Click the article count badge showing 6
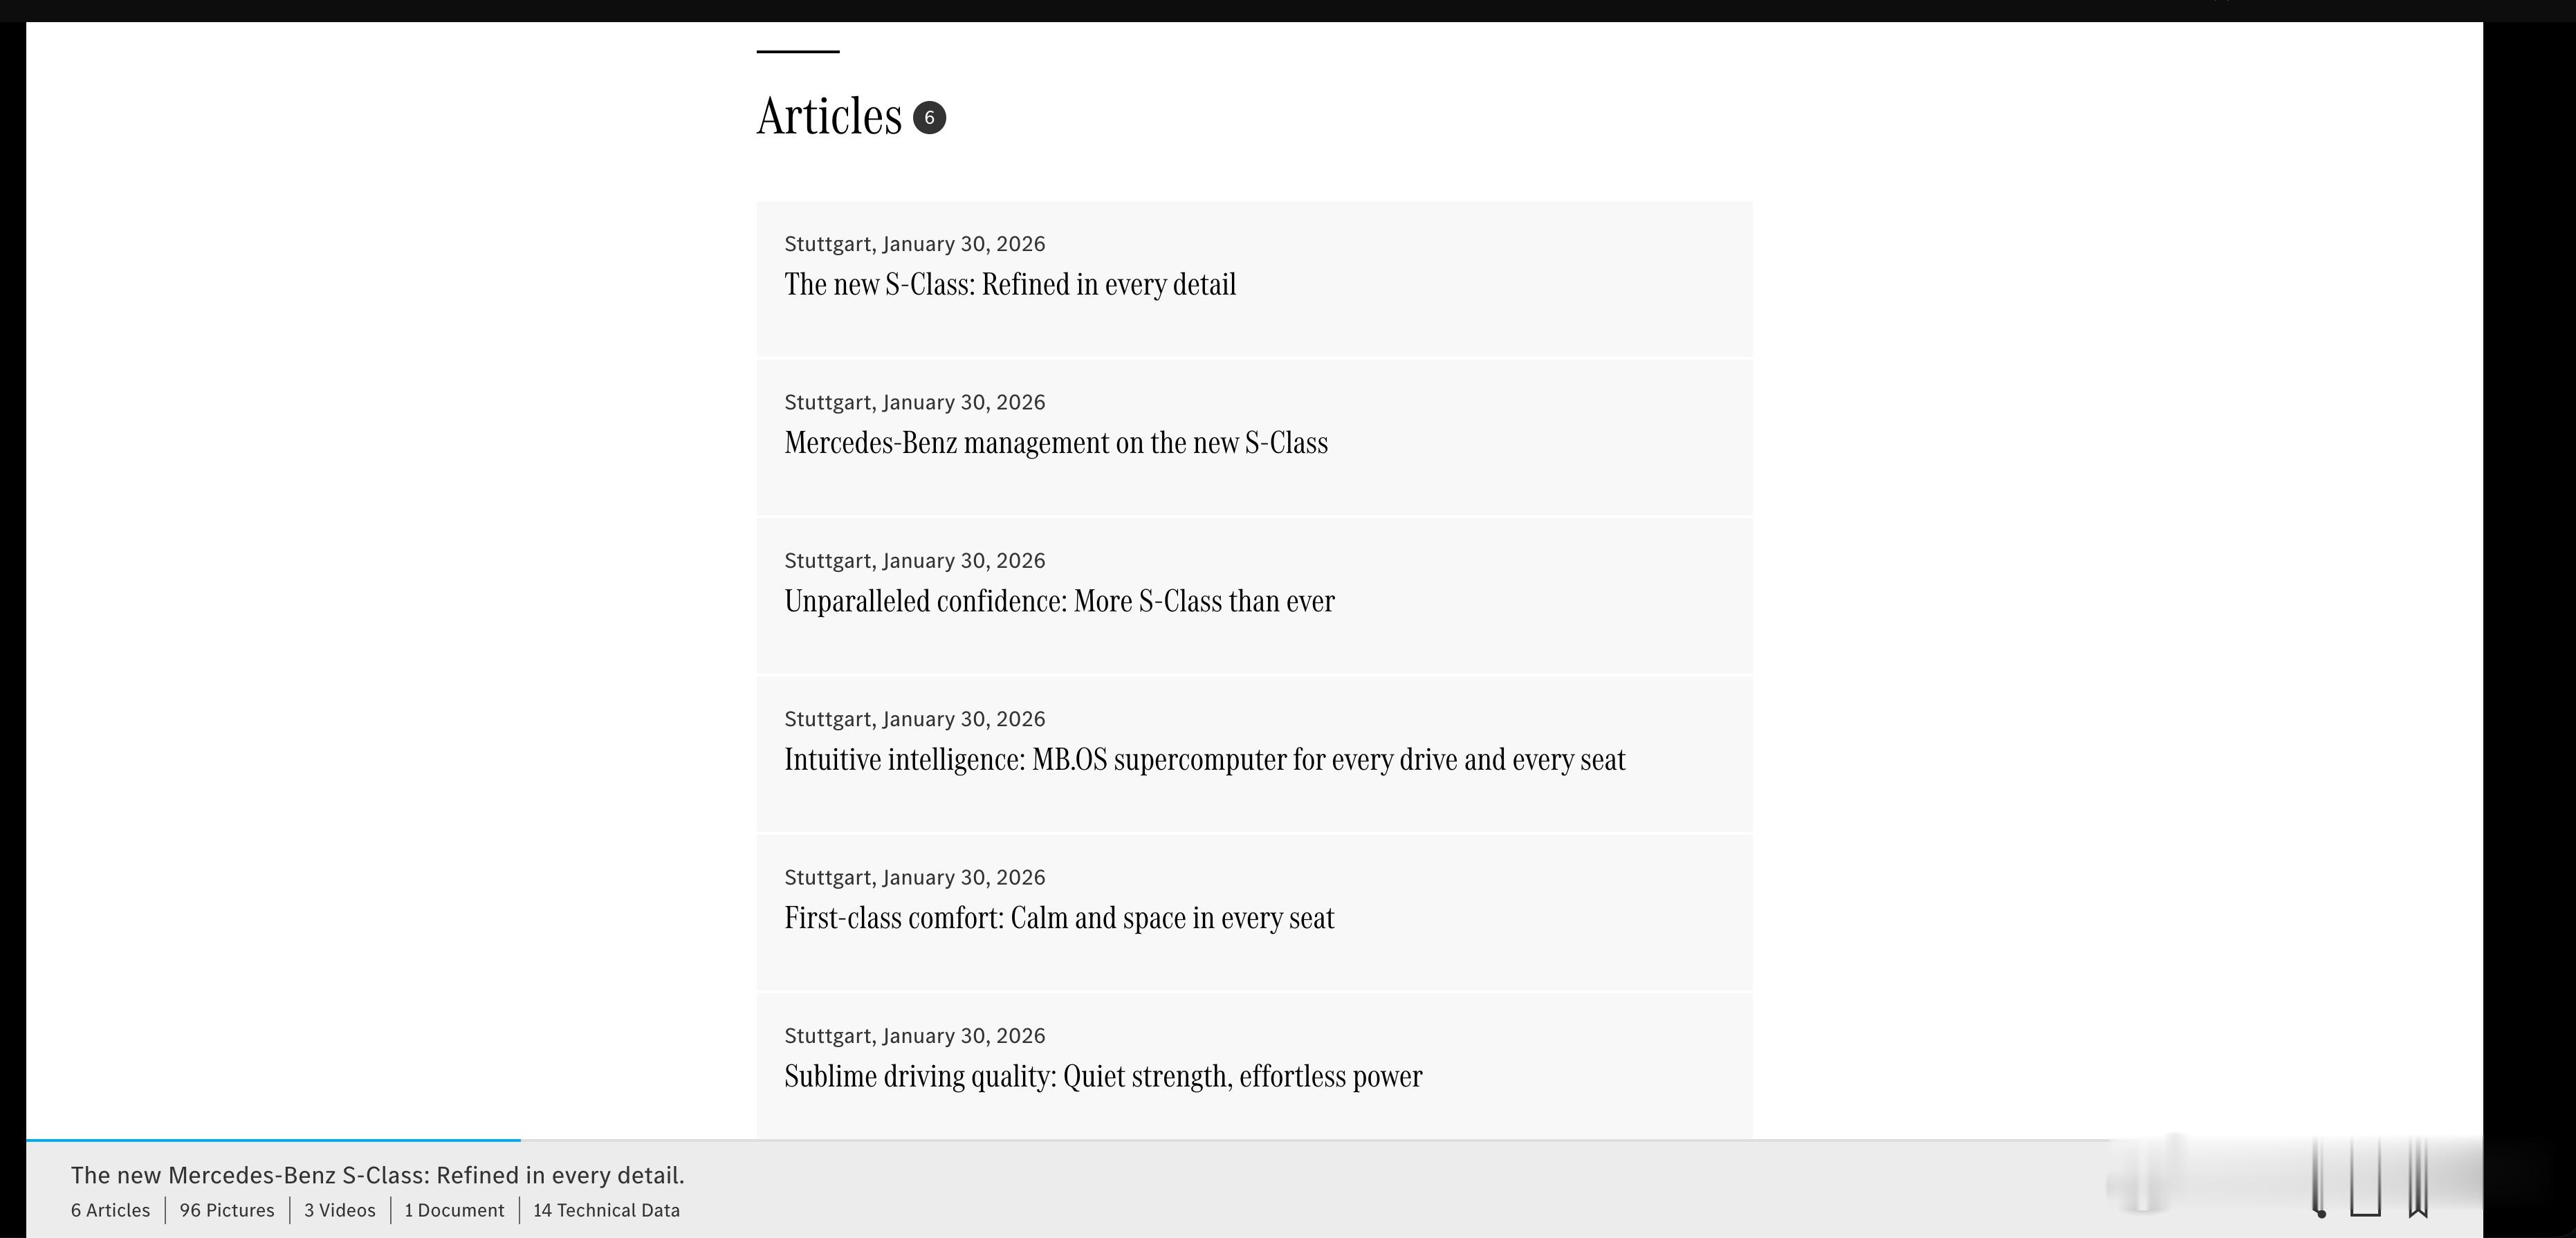The image size is (2576, 1238). click(929, 117)
